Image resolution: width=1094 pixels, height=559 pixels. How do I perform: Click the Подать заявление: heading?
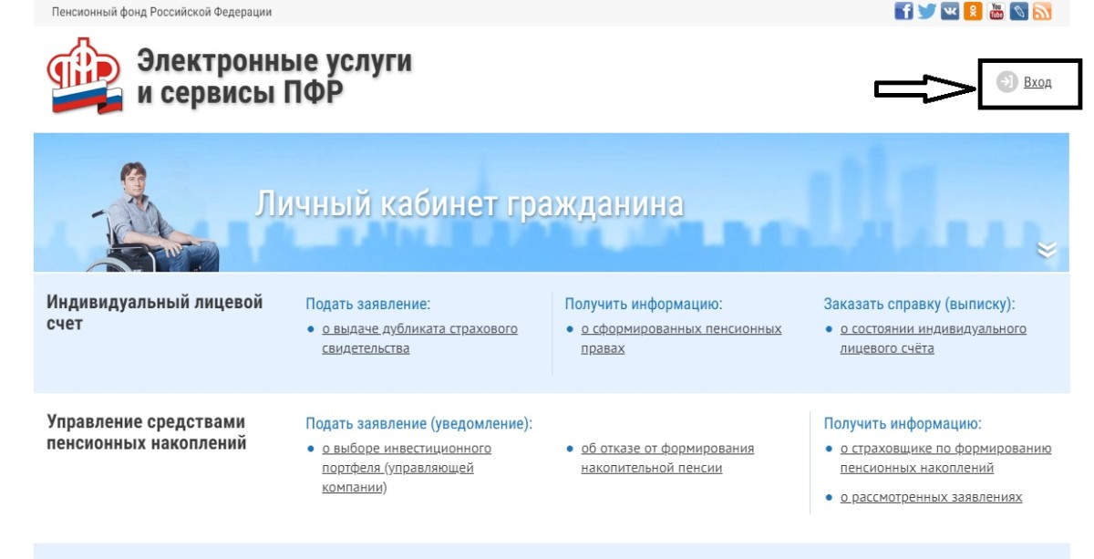367,304
